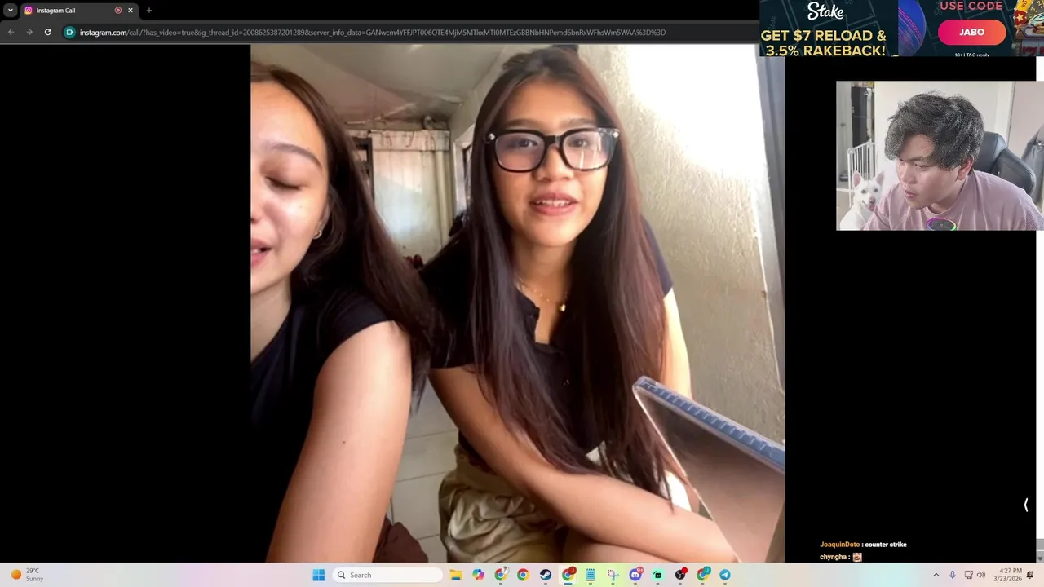Open the notifications bell icon
Screen dimensions: 1044x587
pos(1030,575)
